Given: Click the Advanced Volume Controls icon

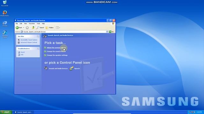Looking at the screenshot, I should point(19,42).
